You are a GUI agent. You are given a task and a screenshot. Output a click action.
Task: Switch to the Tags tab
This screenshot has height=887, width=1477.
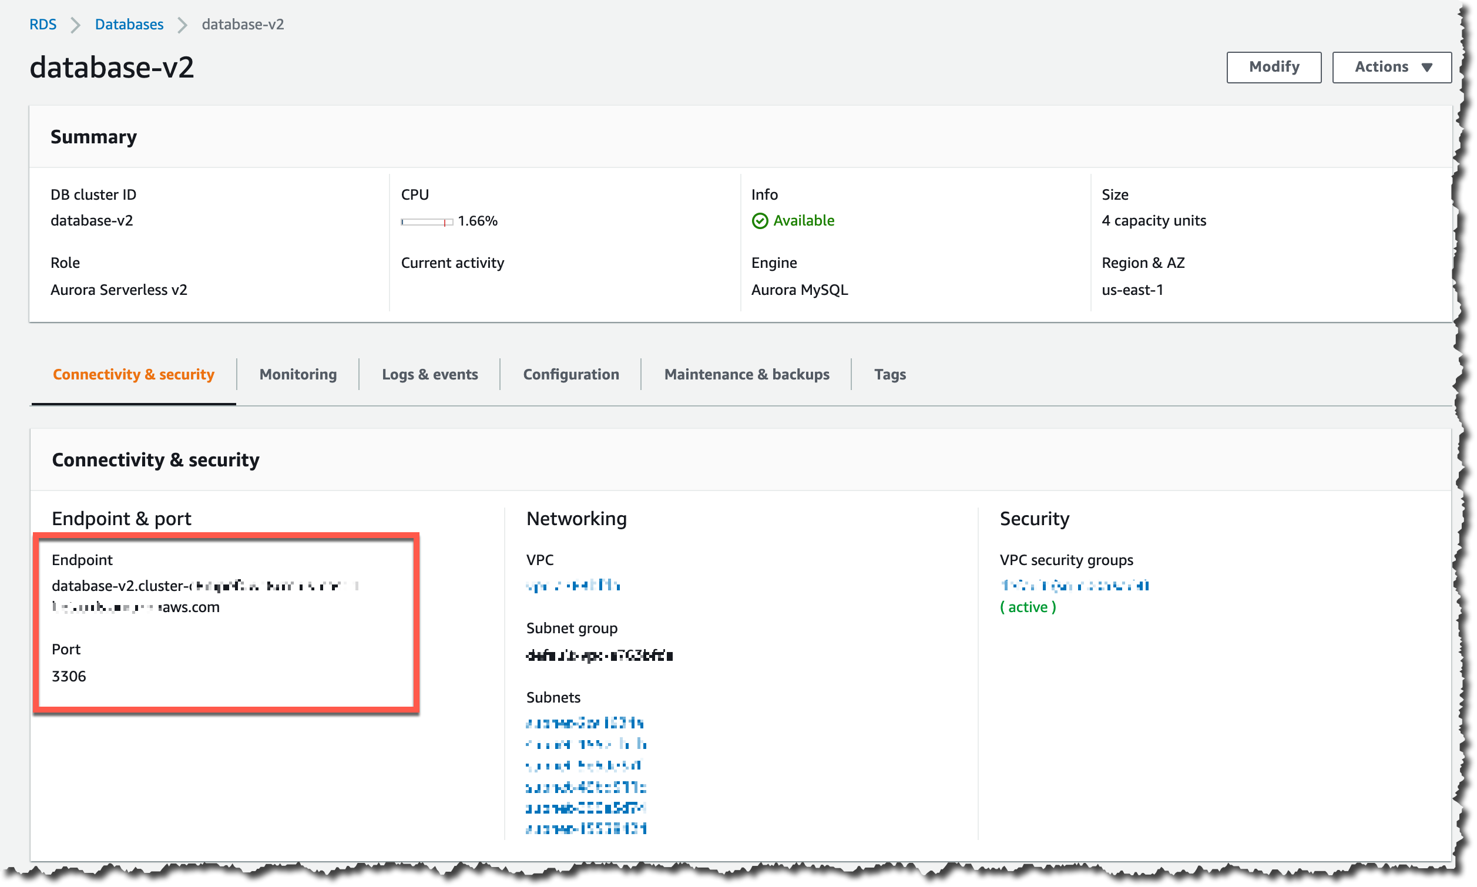coord(889,374)
